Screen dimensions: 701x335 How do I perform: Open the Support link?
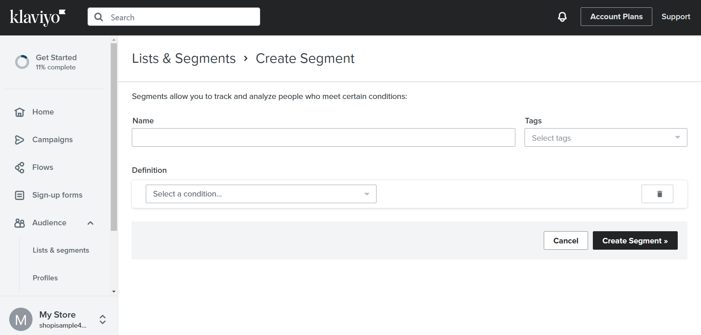coord(676,17)
